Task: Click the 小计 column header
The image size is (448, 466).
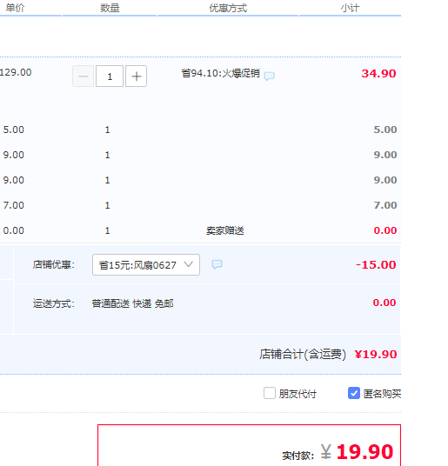Action: 351,8
